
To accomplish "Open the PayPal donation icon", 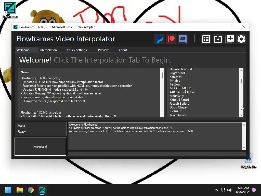I will [x=159, y=39].
